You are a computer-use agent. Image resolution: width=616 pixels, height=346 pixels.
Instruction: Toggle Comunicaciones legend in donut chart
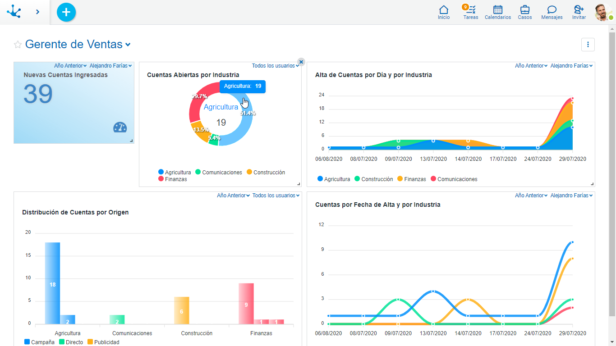pyautogui.click(x=219, y=173)
